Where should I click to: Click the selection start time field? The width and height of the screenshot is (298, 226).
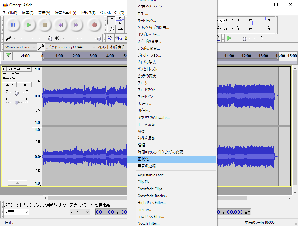click(111, 212)
